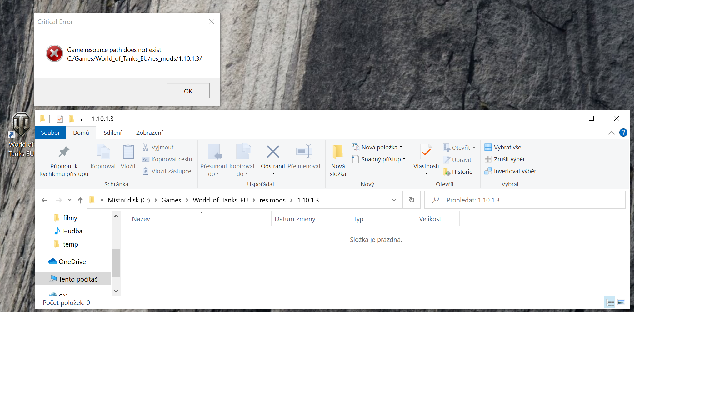Switch to the Sdílení ribbon tab
The image size is (720, 405).
coord(112,132)
